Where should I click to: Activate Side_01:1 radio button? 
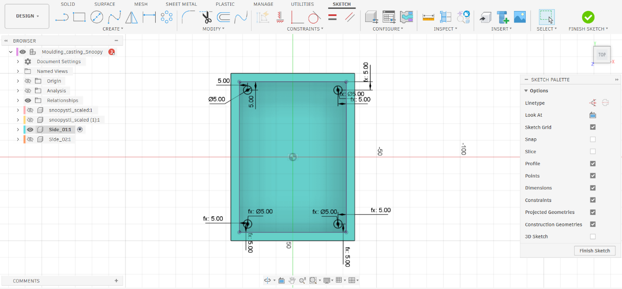tap(80, 129)
